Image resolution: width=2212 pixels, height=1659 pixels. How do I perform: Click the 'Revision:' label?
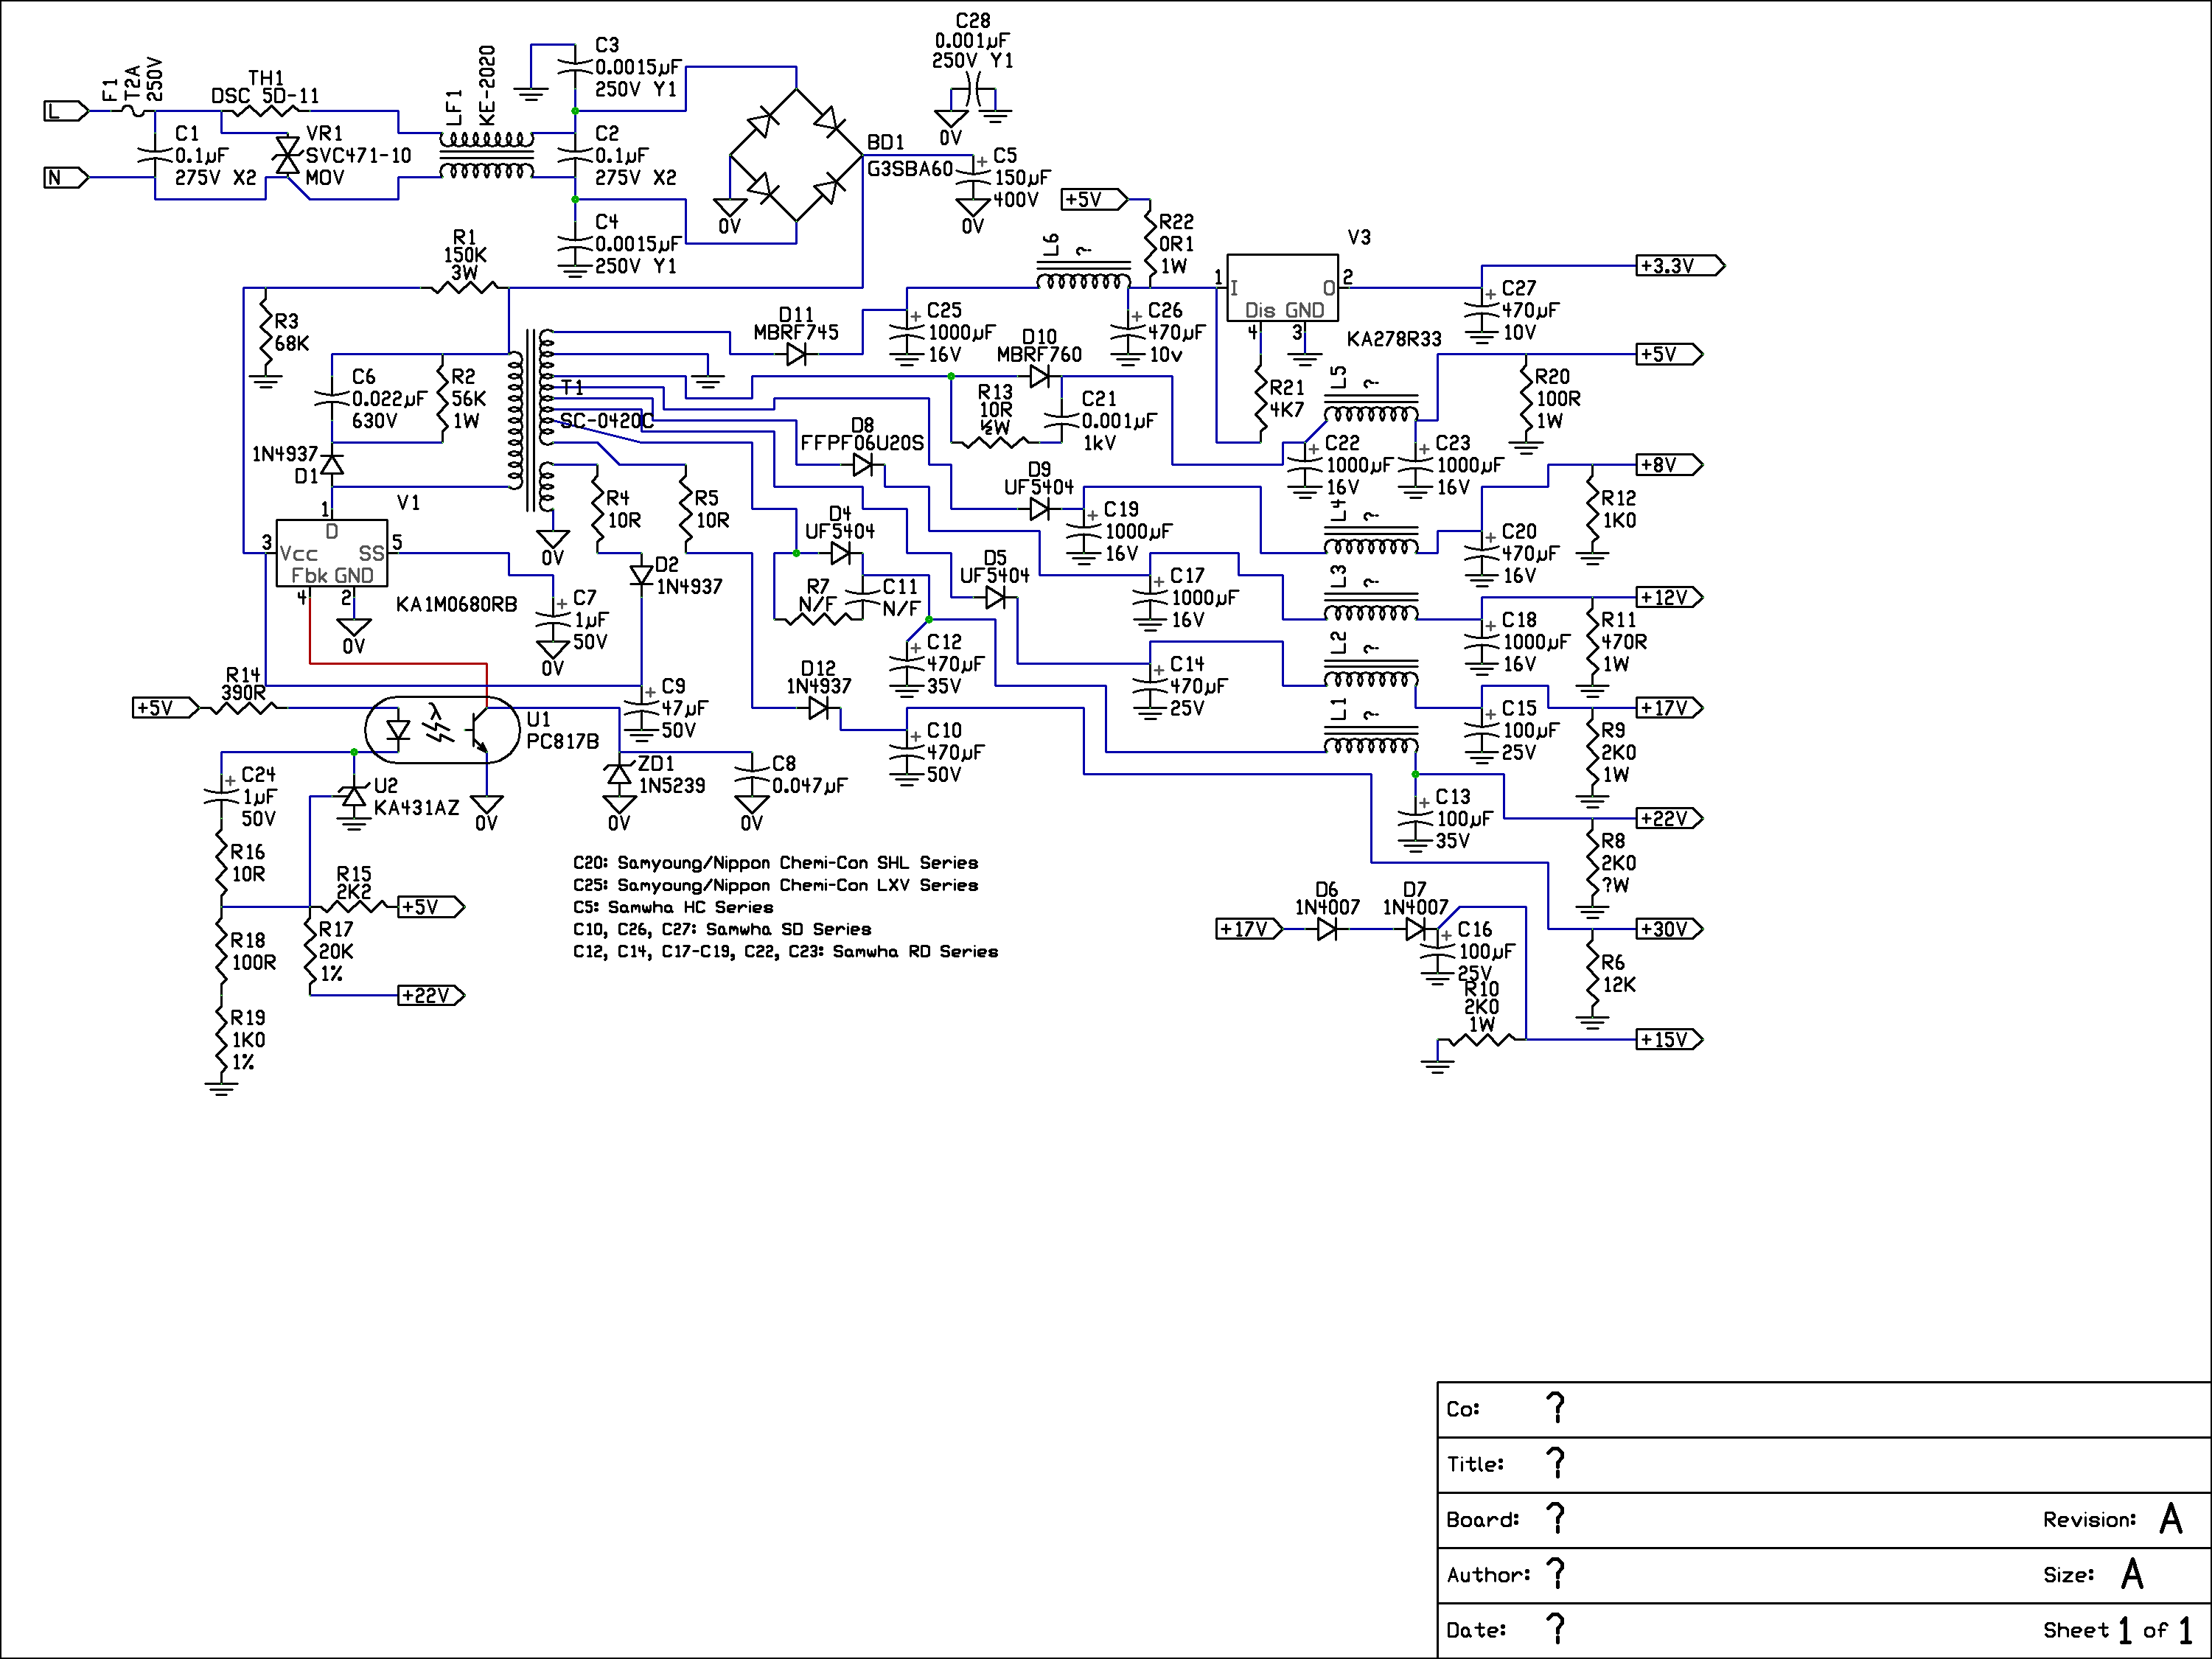coord(2089,1520)
